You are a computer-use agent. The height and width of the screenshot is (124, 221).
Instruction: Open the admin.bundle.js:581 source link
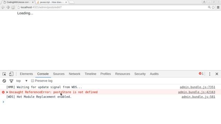(x=198, y=97)
